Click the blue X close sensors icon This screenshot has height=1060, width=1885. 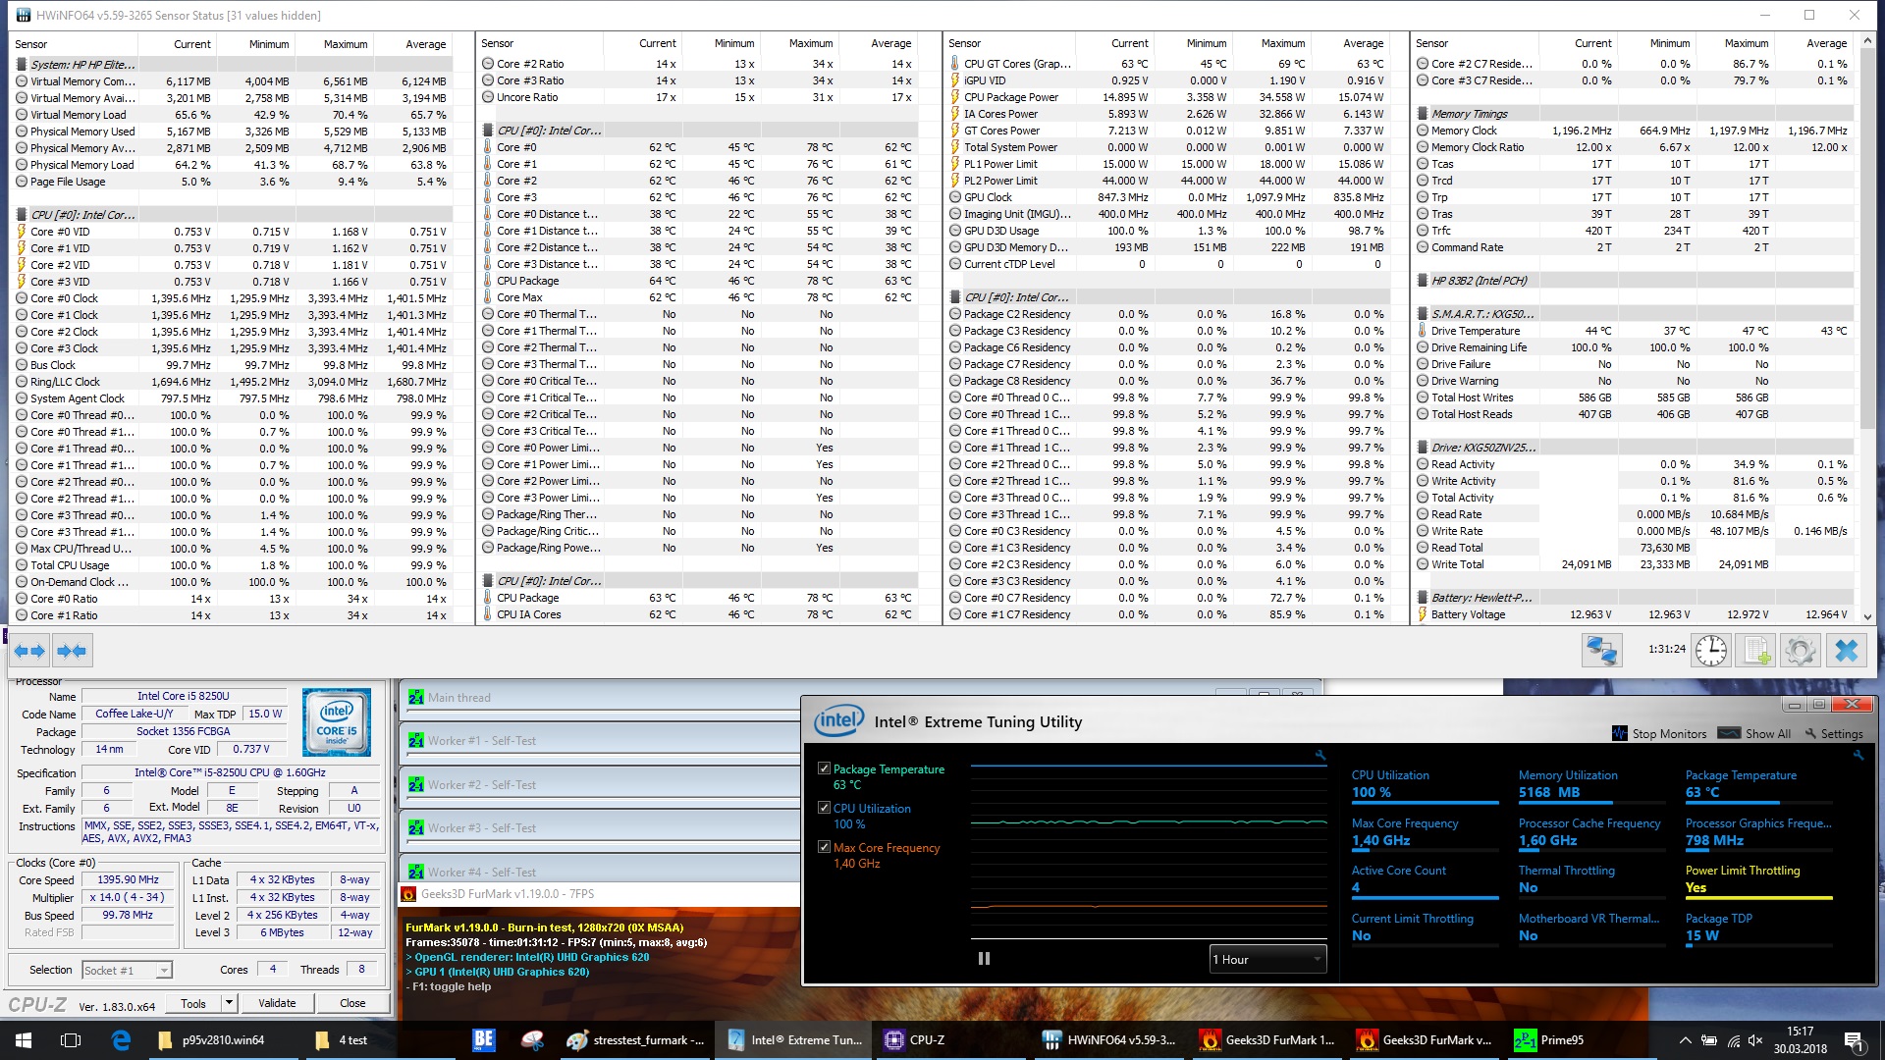[1847, 651]
